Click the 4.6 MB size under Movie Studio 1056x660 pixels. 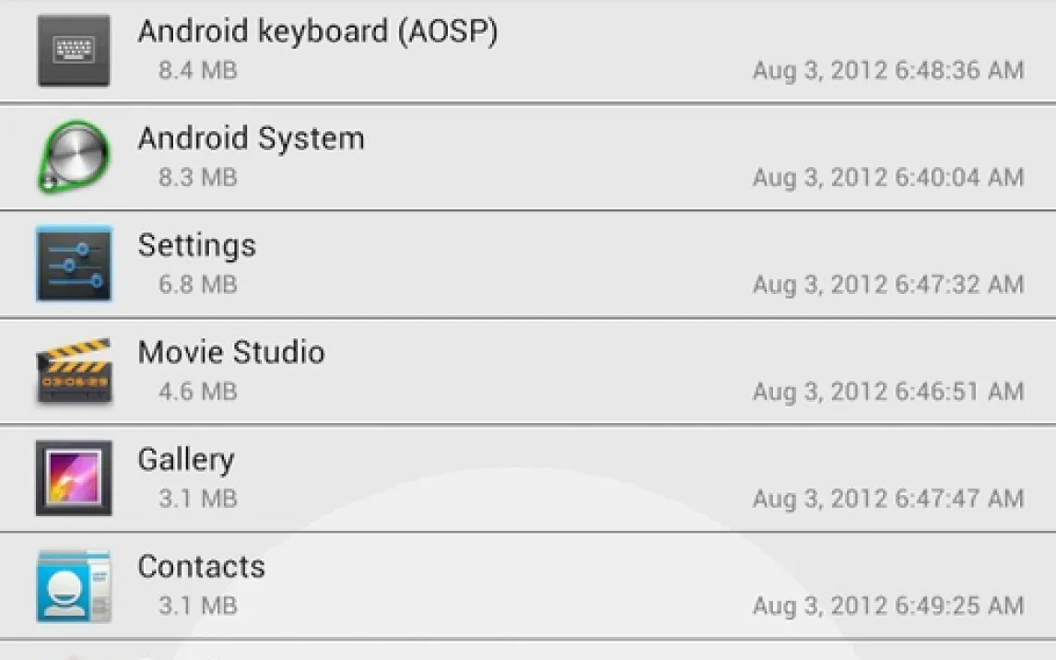[x=197, y=391]
